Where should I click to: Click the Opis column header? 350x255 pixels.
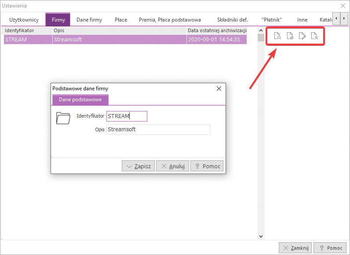point(120,30)
